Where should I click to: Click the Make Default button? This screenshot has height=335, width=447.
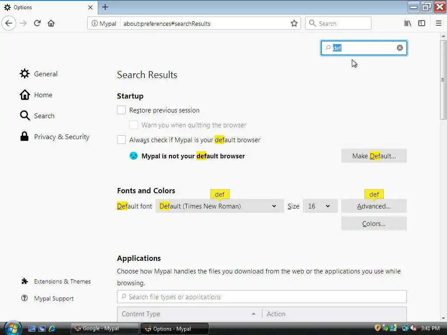[374, 156]
